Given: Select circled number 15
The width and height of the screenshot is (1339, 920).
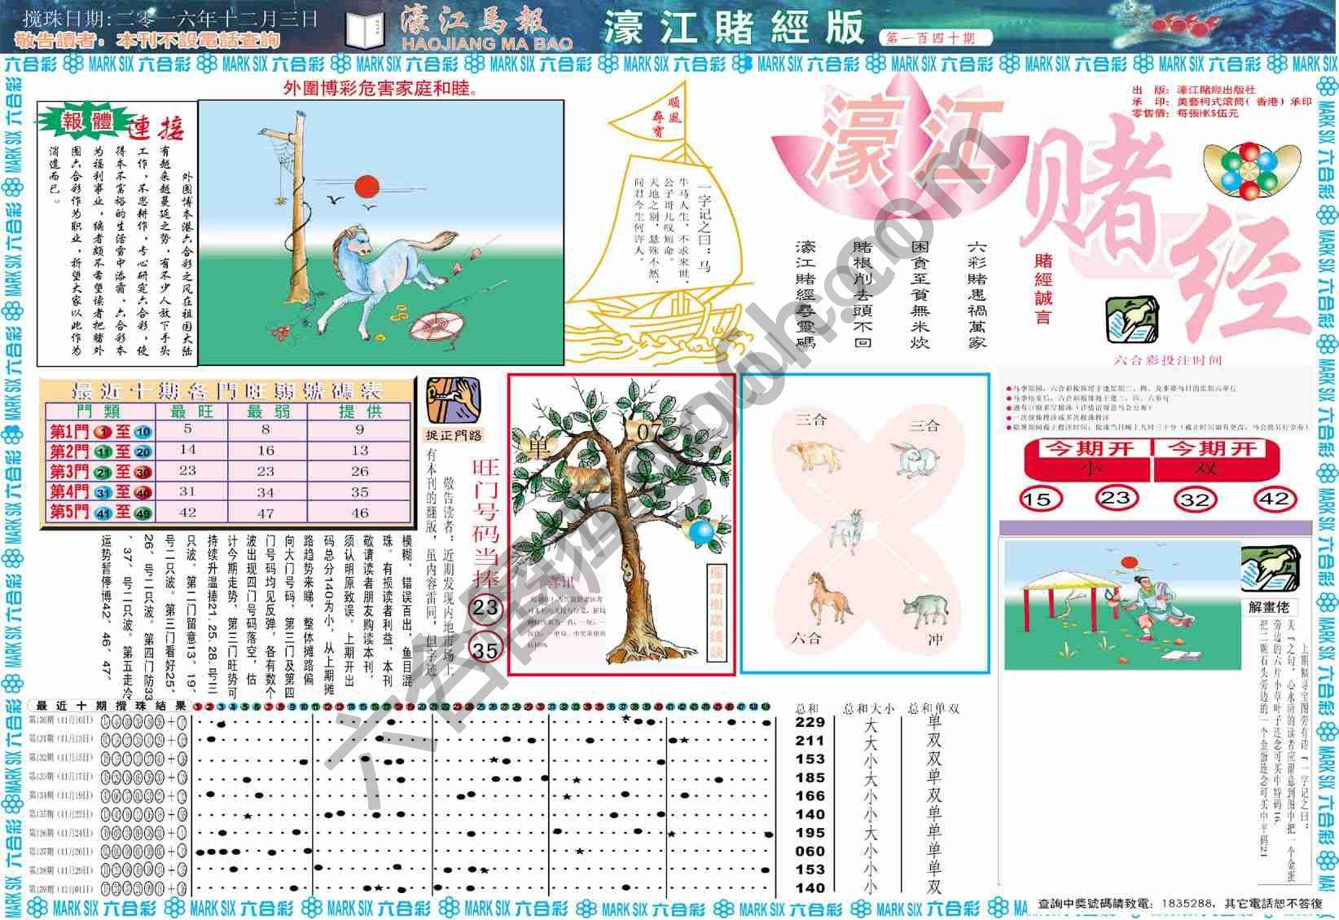Looking at the screenshot, I should click(1040, 498).
